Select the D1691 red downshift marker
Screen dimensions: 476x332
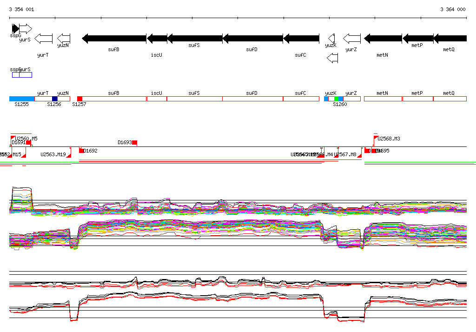point(28,142)
